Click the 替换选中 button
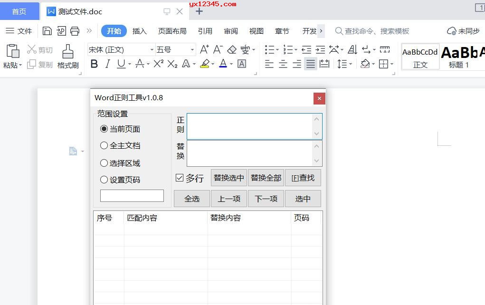Image resolution: width=485 pixels, height=305 pixels. click(x=229, y=178)
